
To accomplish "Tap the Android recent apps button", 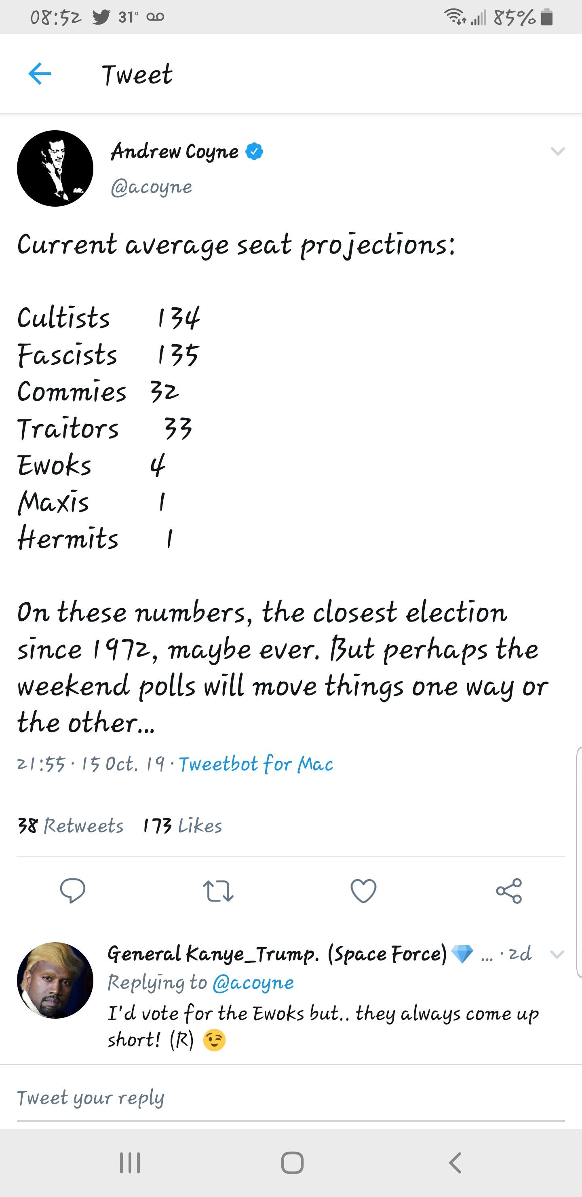I will tap(130, 1163).
